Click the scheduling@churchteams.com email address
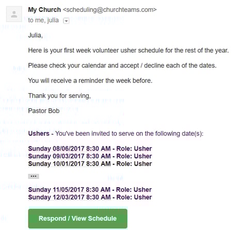The height and width of the screenshot is (230, 241). [110, 10]
